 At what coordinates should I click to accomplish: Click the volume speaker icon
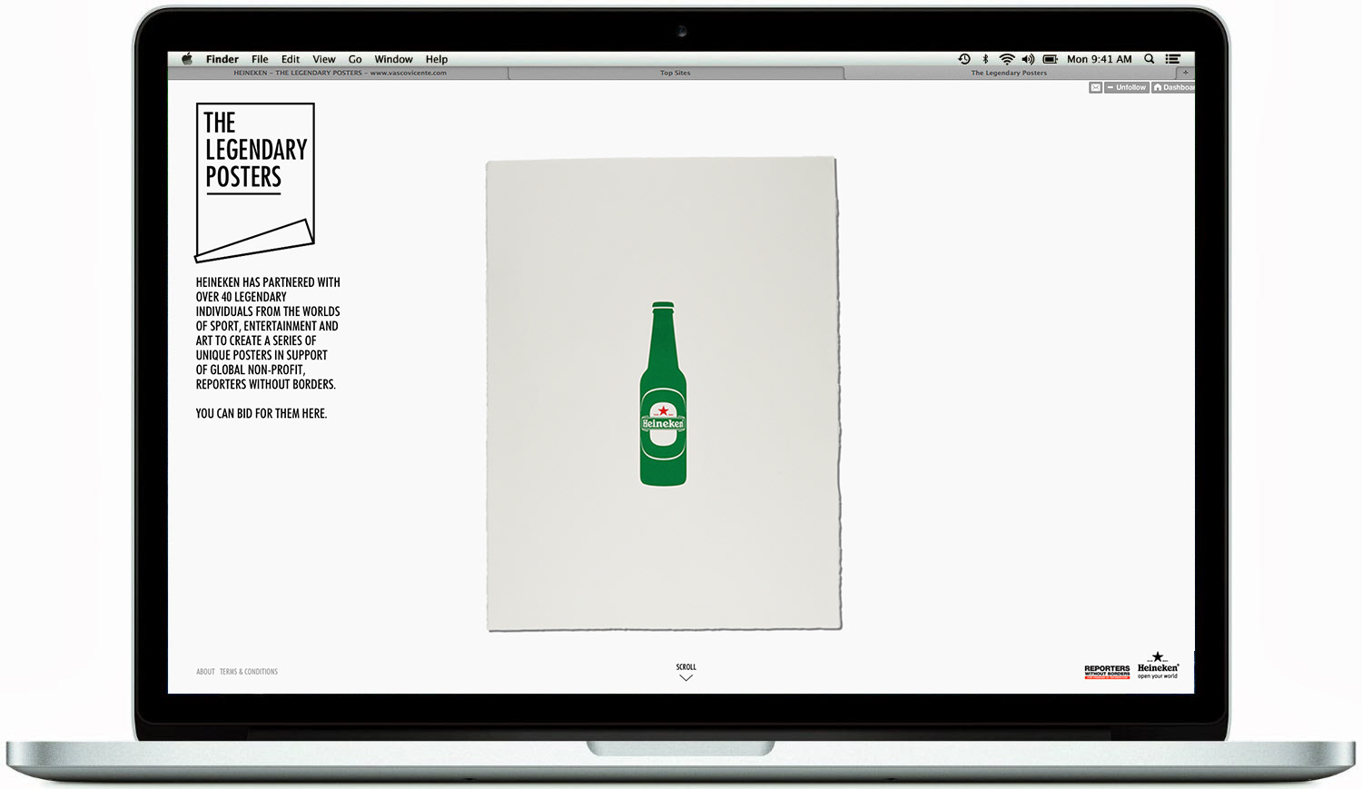click(1028, 59)
